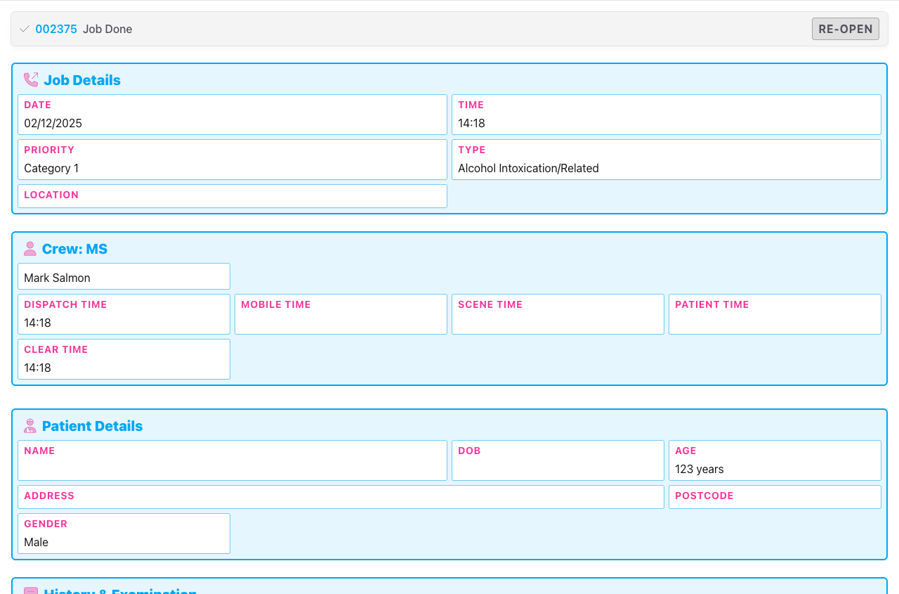Image resolution: width=899 pixels, height=594 pixels.
Task: Edit the CLEAR TIME field showing 14:18
Action: (x=124, y=368)
